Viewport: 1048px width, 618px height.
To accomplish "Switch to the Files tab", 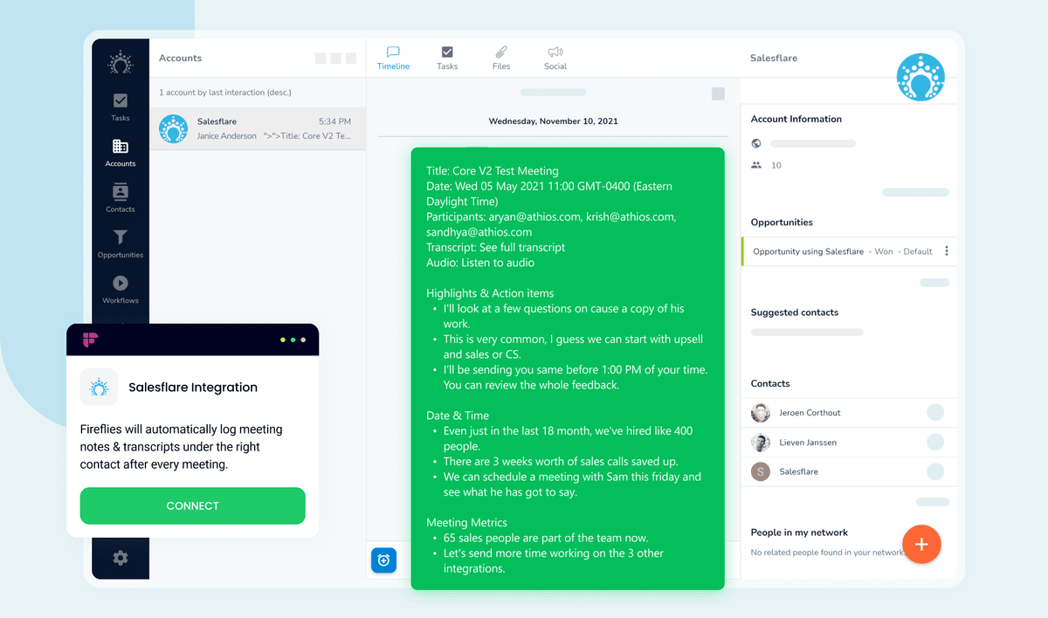I will tap(501, 58).
